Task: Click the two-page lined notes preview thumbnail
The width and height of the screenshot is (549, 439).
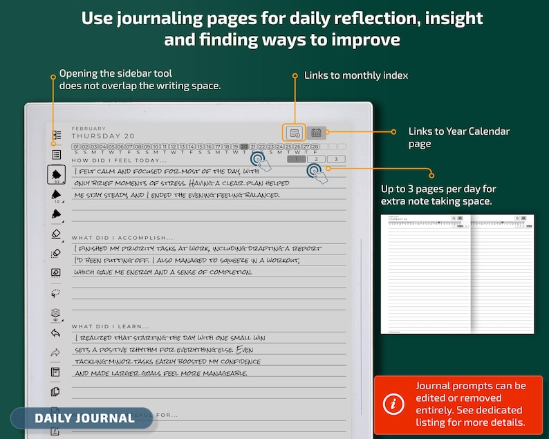Action: pyautogui.click(x=457, y=274)
